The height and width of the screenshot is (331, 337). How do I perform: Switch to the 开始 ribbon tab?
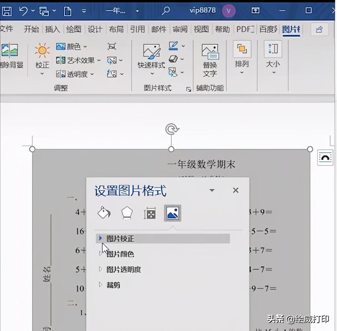31,29
